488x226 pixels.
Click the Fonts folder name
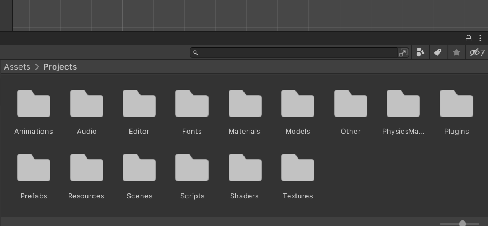point(191,132)
